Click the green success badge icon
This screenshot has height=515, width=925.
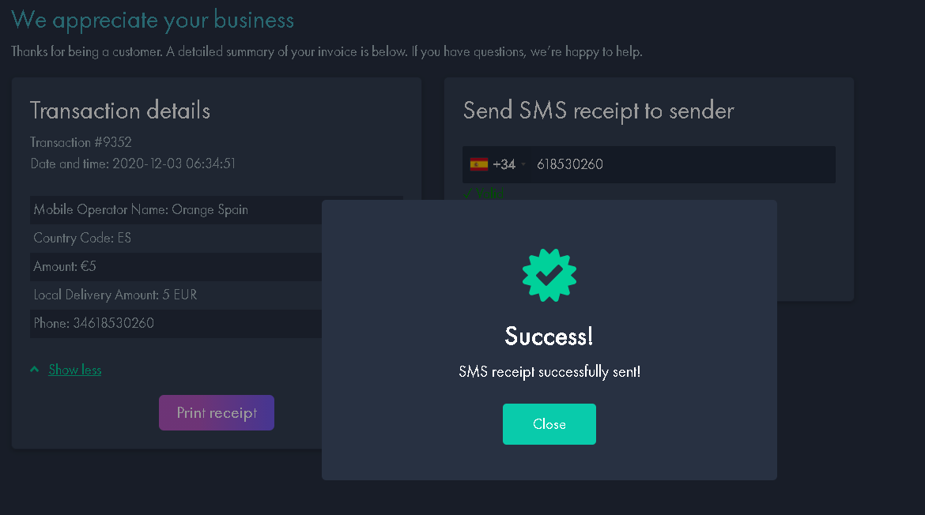(549, 275)
